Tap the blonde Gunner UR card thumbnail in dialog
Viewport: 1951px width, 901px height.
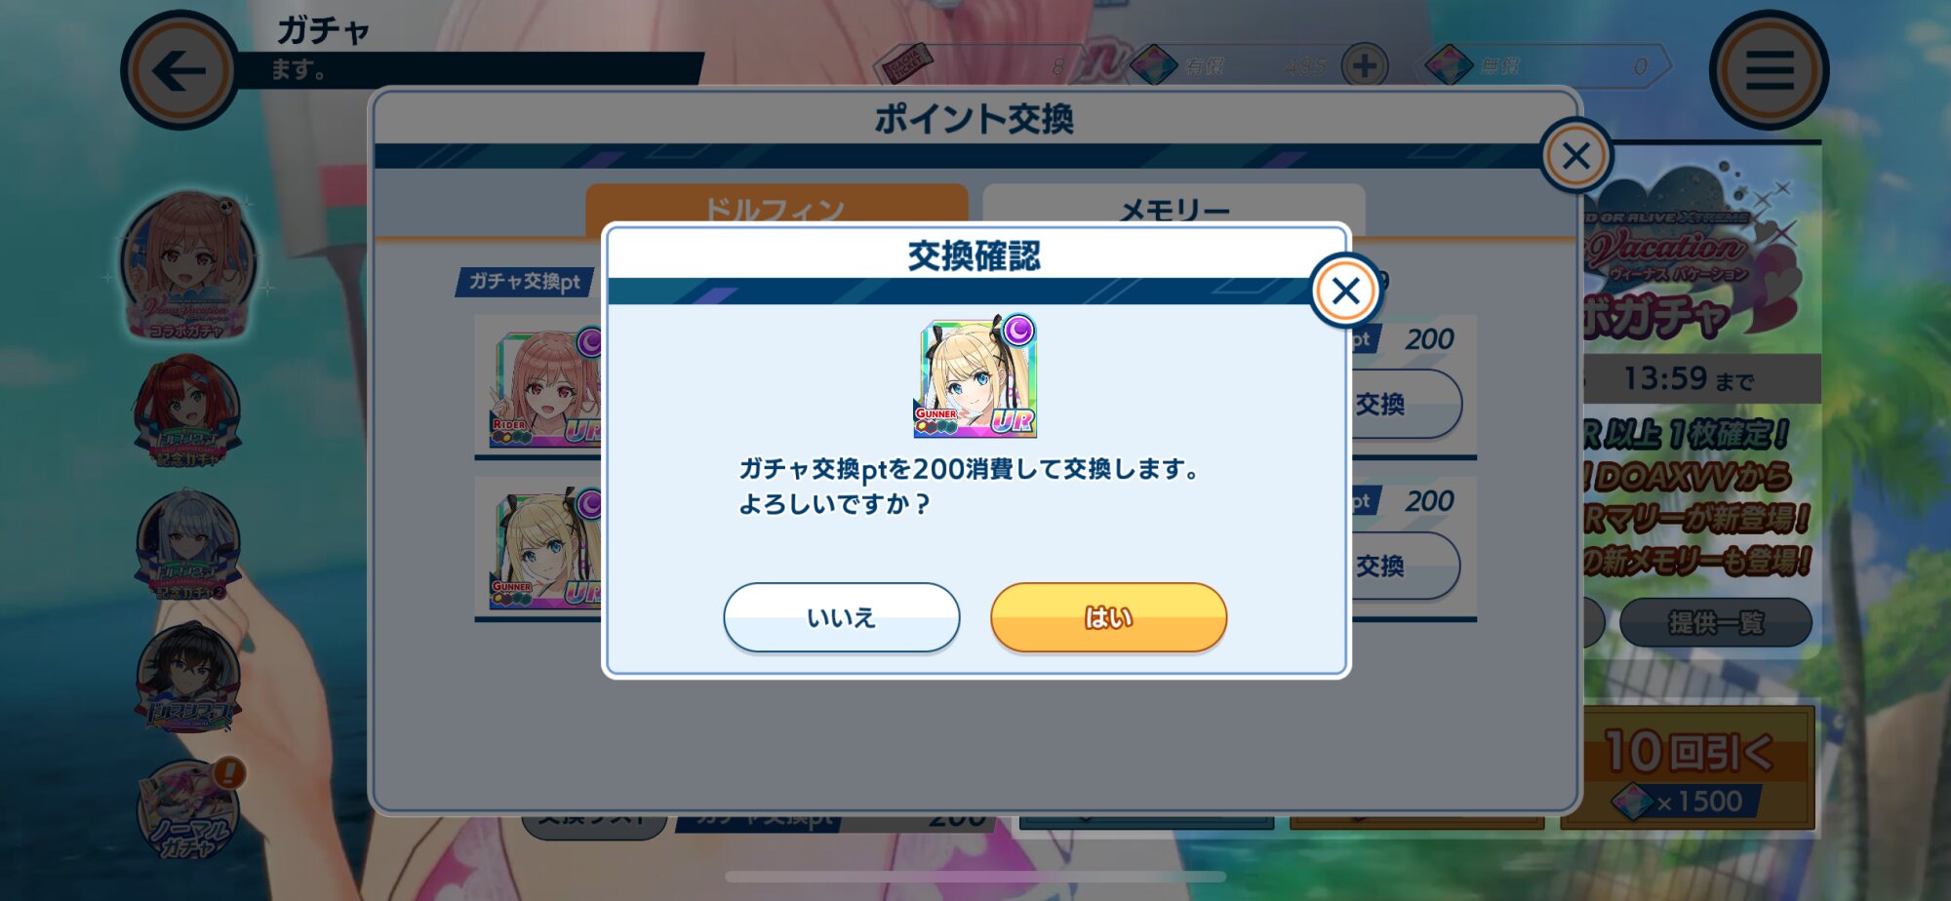[975, 377]
